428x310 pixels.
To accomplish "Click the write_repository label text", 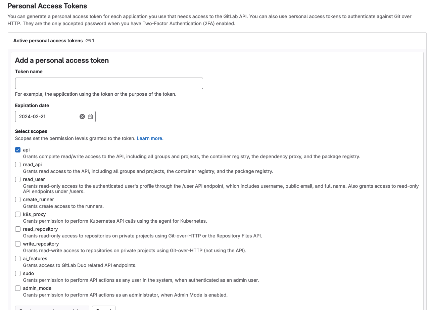I will tap(41, 244).
